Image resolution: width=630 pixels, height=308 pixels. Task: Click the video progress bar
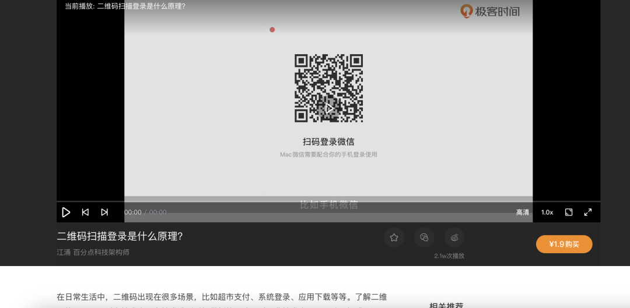(328, 201)
